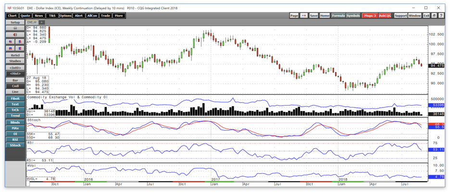Screen dimensions: 450x193
Task: Click the horizontal compress arrows icon
Action: click(x=10, y=42)
